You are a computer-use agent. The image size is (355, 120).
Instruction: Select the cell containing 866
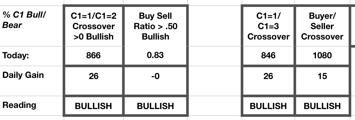(93, 55)
